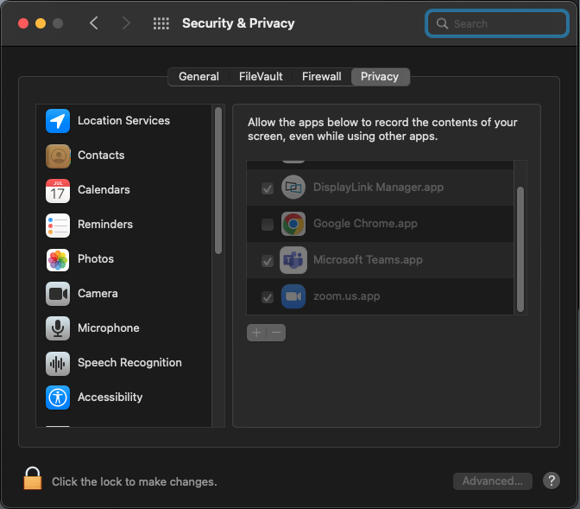Open the Microphone privacy settings
Viewport: 580px width, 509px height.
pyautogui.click(x=124, y=328)
